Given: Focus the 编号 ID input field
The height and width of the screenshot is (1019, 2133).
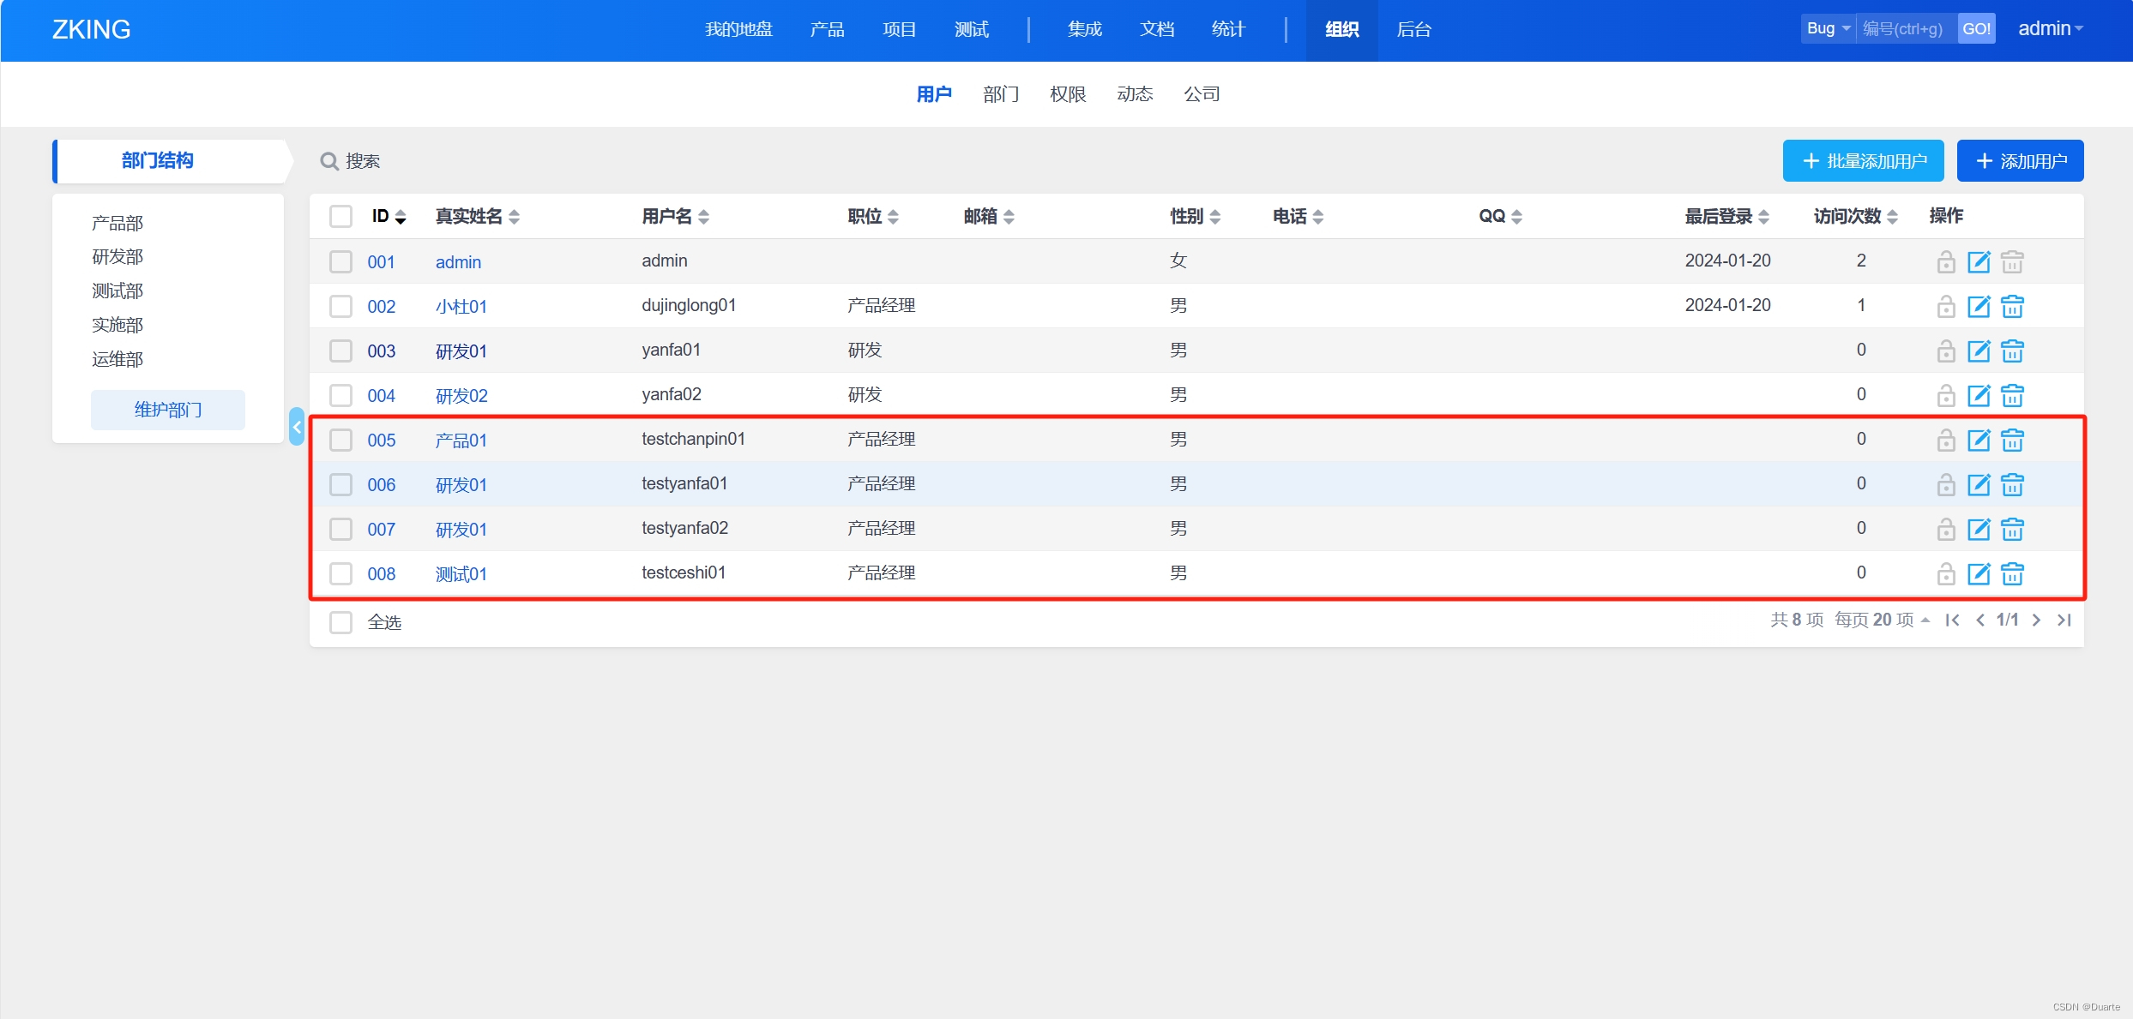Looking at the screenshot, I should point(1906,28).
